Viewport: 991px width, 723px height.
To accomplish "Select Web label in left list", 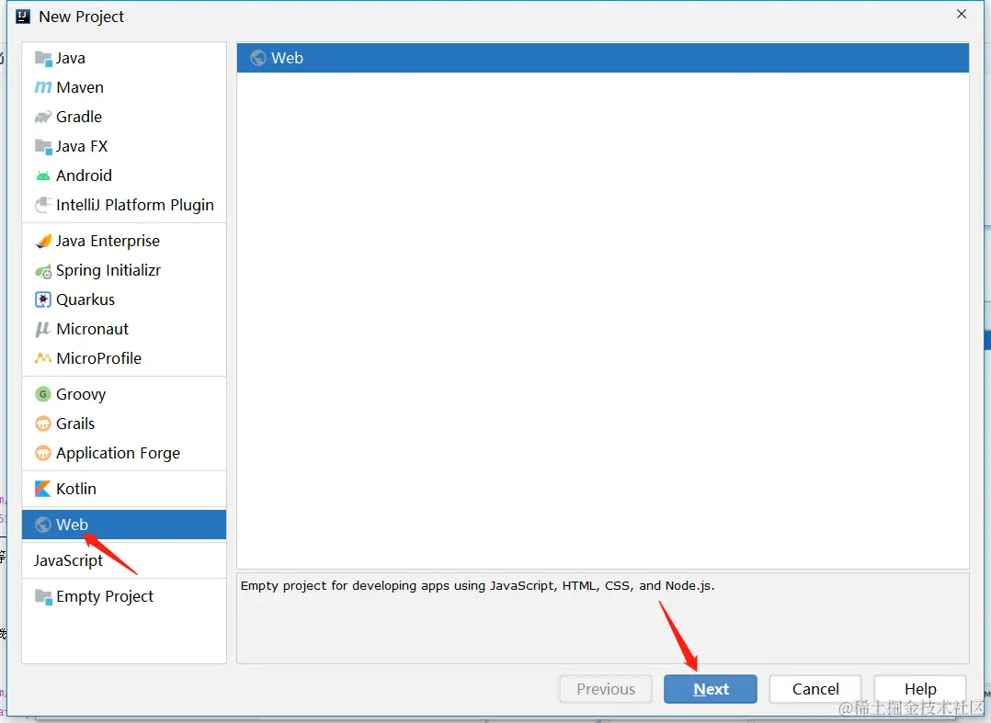I will (72, 525).
